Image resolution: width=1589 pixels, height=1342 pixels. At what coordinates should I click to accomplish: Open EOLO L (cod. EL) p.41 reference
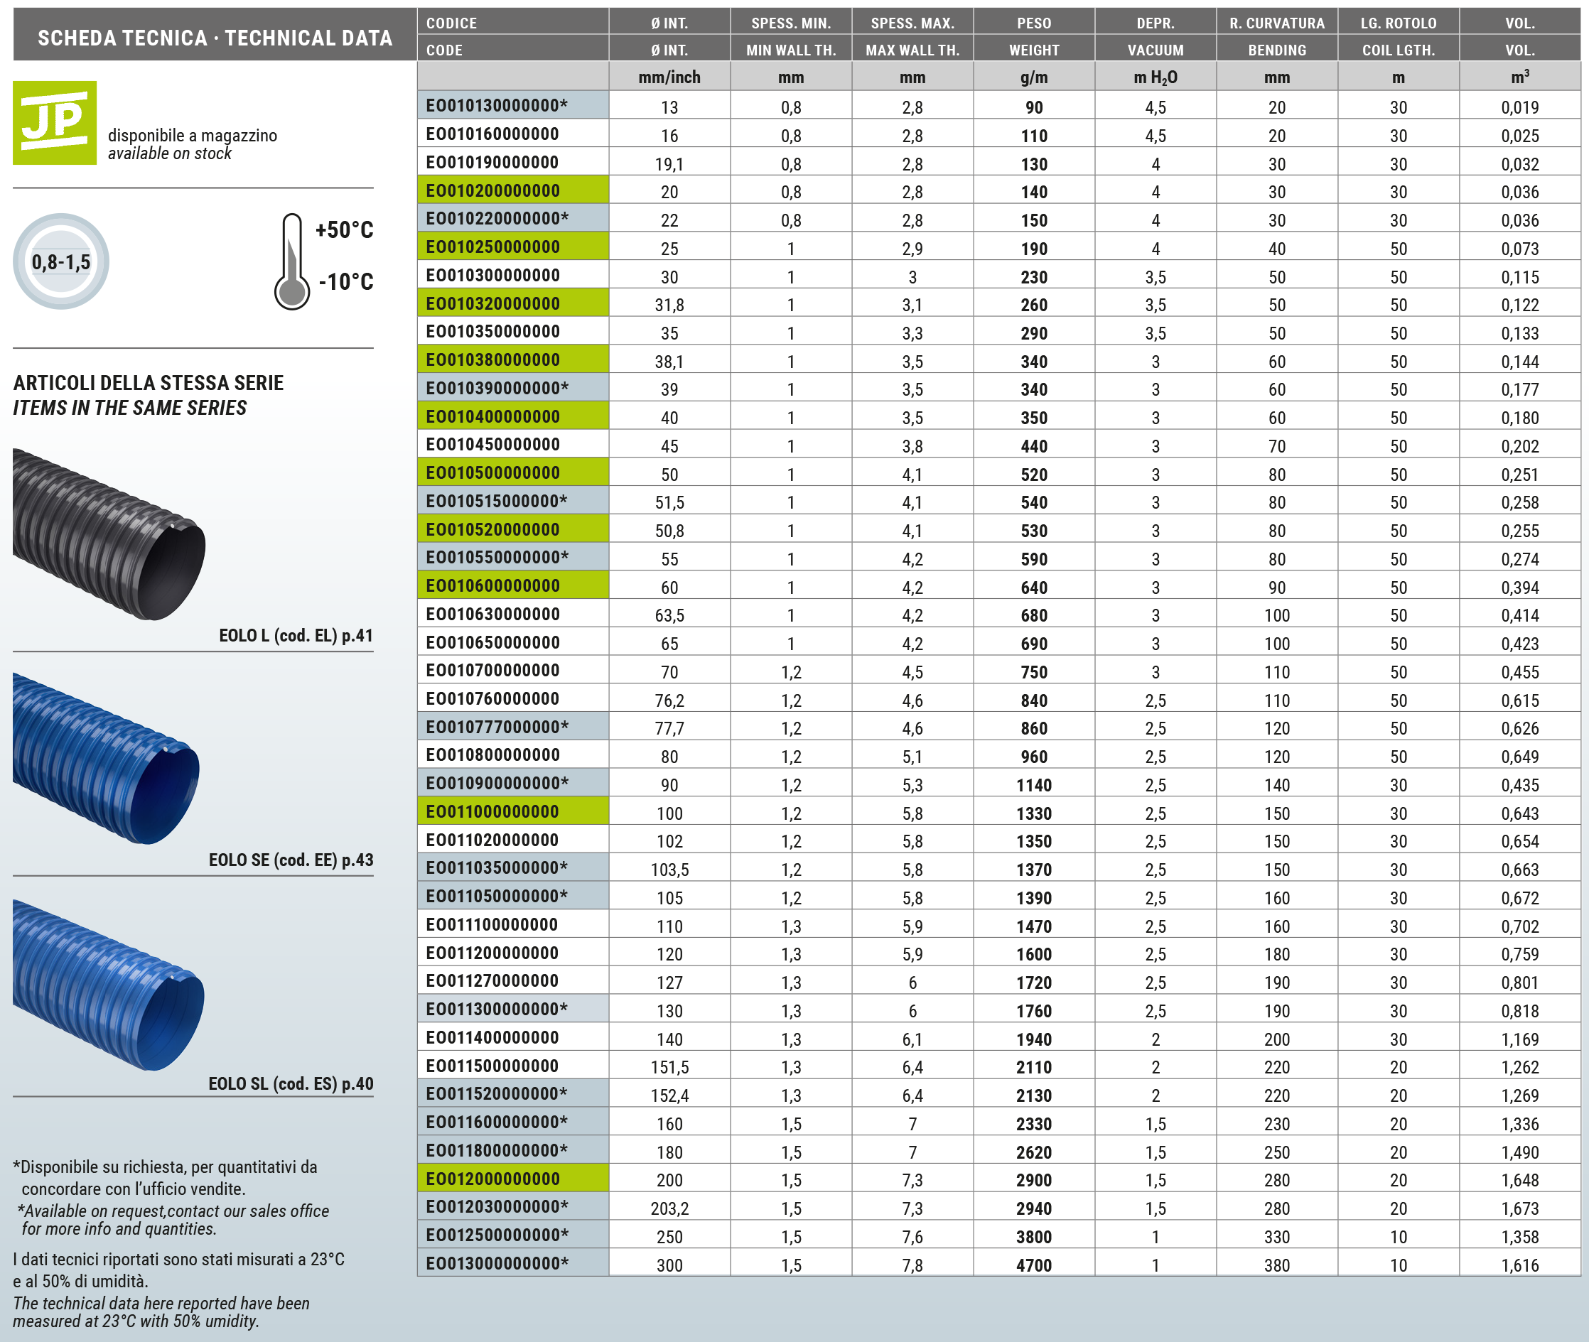pyautogui.click(x=296, y=635)
